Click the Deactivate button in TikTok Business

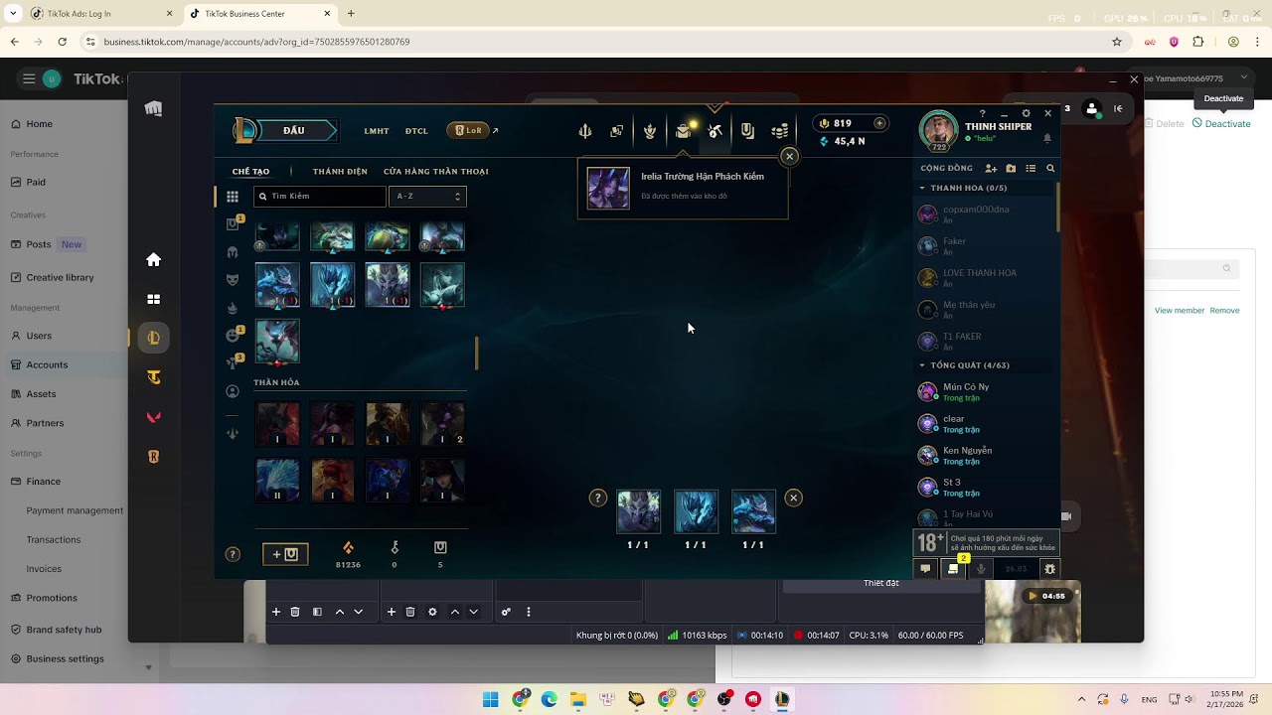point(1221,123)
